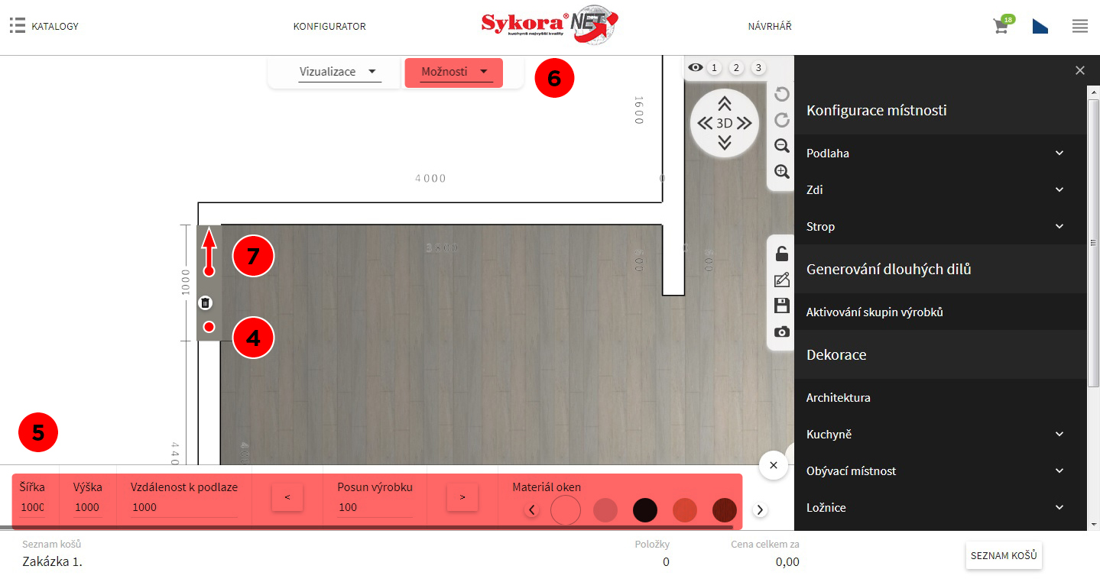Click the redo arrow icon
The width and height of the screenshot is (1100, 582).
pos(781,120)
